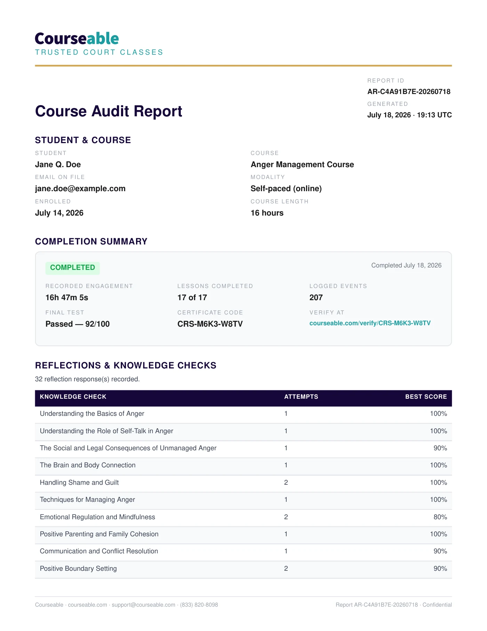The image size is (487, 631).
Task: Select Emotional Regulation and Mindfulness row title
Action: pyautogui.click(x=97, y=517)
